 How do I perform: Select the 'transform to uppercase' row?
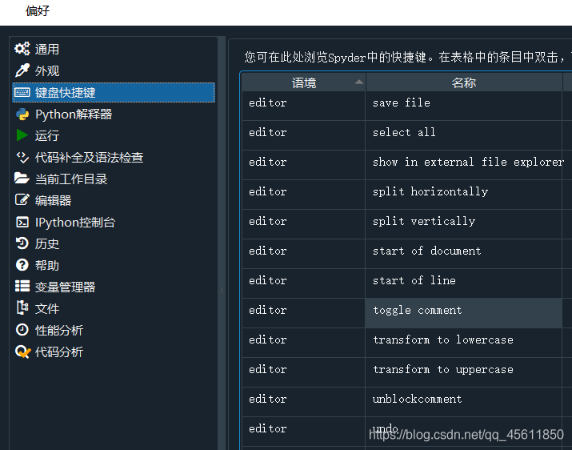(x=406, y=372)
